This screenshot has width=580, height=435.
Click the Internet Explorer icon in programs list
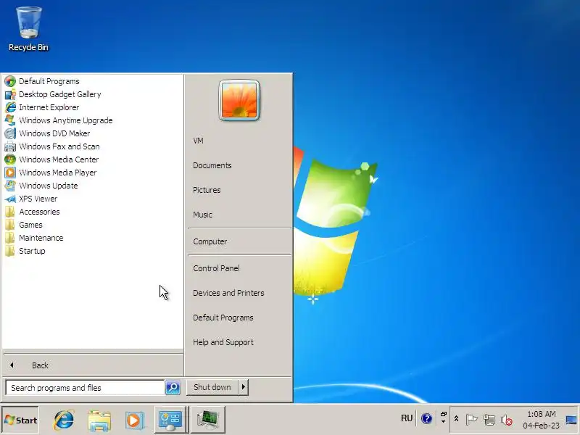(x=10, y=107)
